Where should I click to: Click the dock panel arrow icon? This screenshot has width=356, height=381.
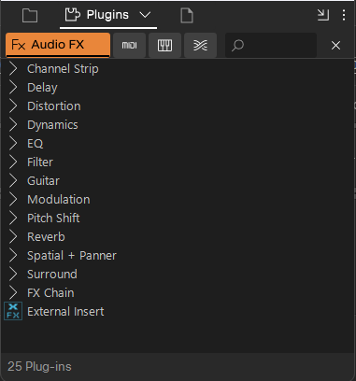323,15
